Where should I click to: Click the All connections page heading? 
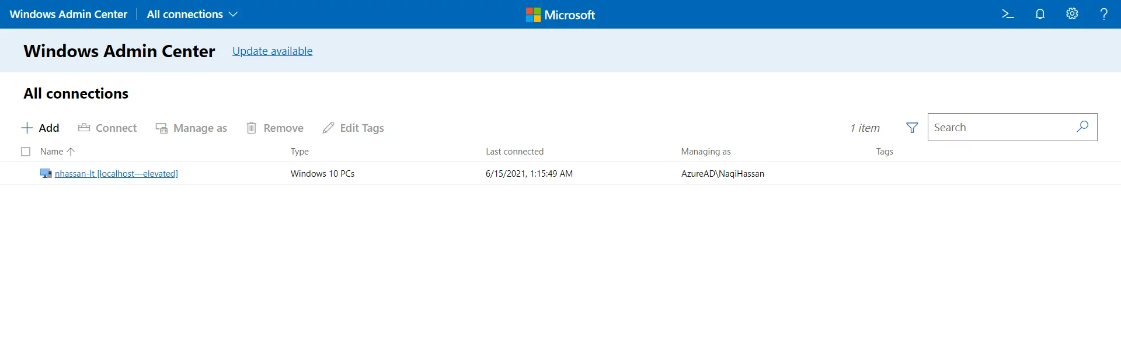[x=76, y=94]
